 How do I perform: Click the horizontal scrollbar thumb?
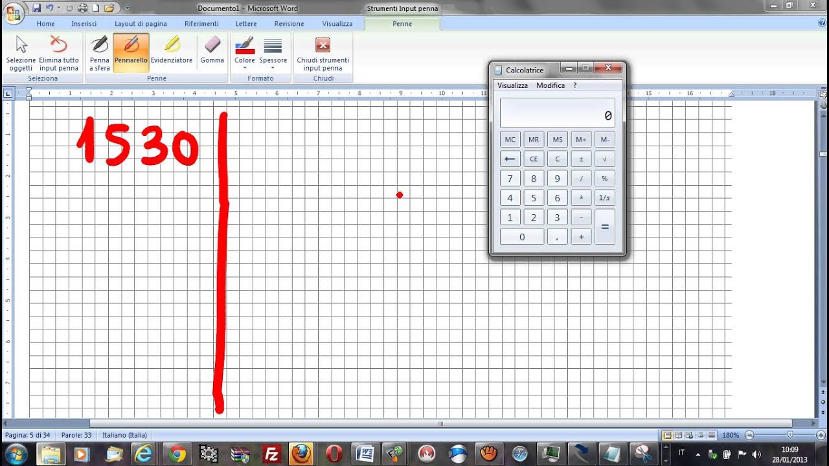point(440,424)
